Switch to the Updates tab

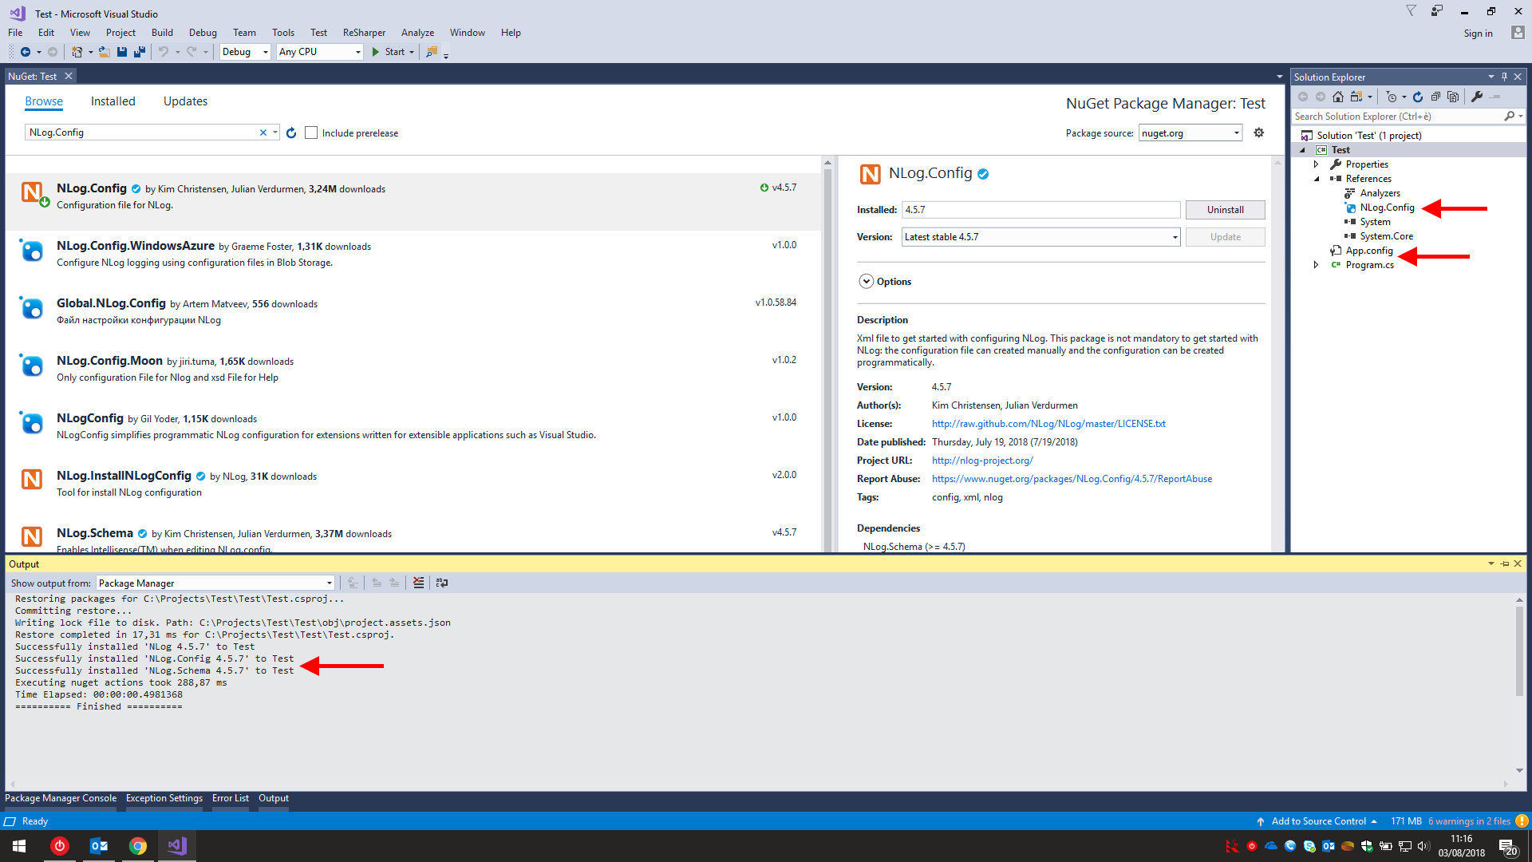click(x=185, y=101)
